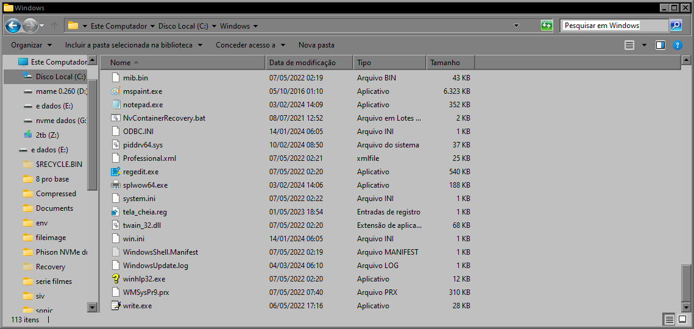Click the search magnifier button

[675, 26]
